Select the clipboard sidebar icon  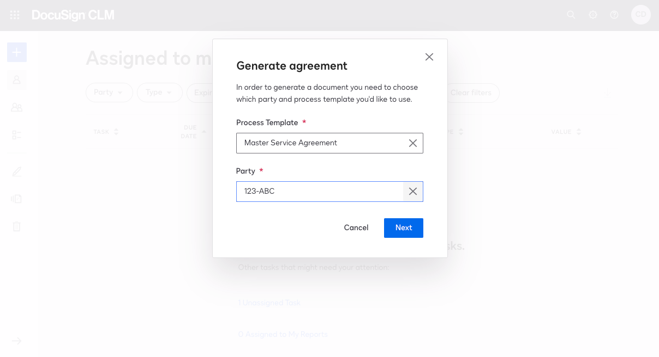(16, 226)
